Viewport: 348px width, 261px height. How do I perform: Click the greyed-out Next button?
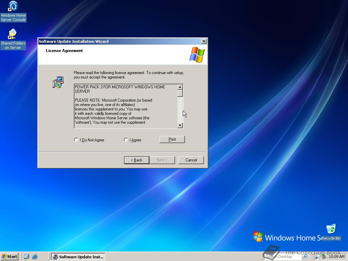point(162,160)
